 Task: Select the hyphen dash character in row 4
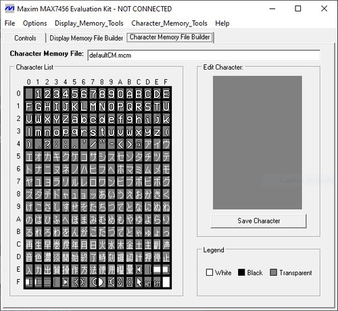[x=112, y=144]
